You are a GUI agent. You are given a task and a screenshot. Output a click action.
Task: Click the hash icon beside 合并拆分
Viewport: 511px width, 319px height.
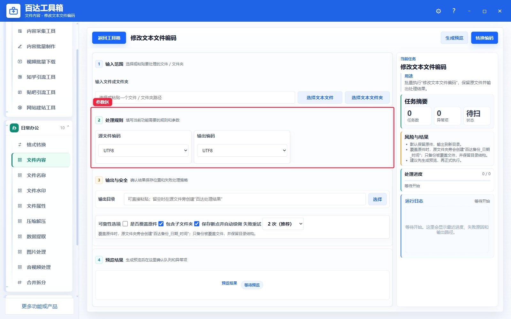[x=20, y=283]
